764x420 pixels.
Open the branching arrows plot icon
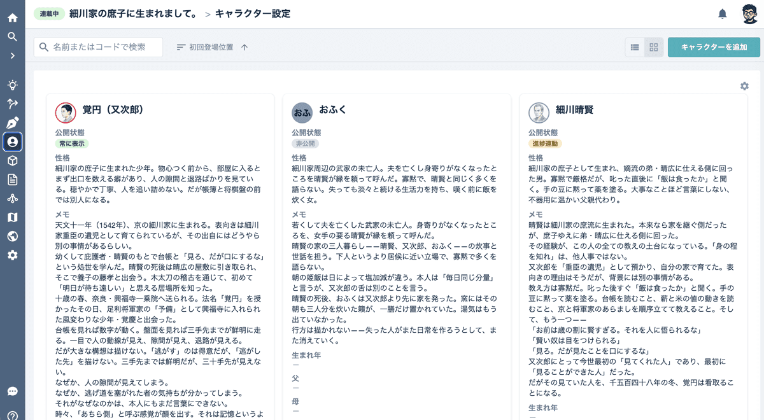click(x=12, y=104)
